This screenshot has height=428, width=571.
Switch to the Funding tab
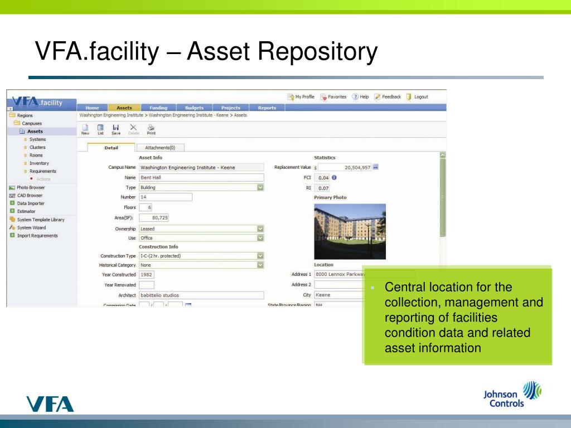[x=158, y=108]
